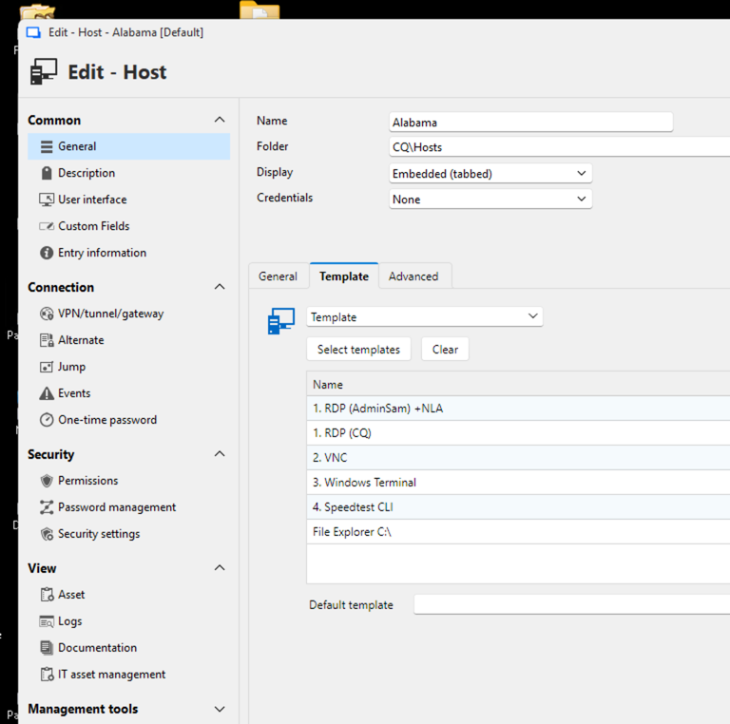The width and height of the screenshot is (730, 724).
Task: Click the Password management icon
Action: click(47, 507)
